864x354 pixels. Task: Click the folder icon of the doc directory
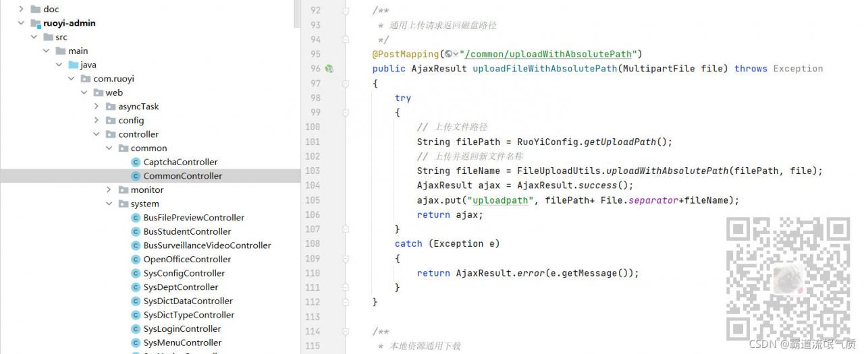tap(35, 9)
